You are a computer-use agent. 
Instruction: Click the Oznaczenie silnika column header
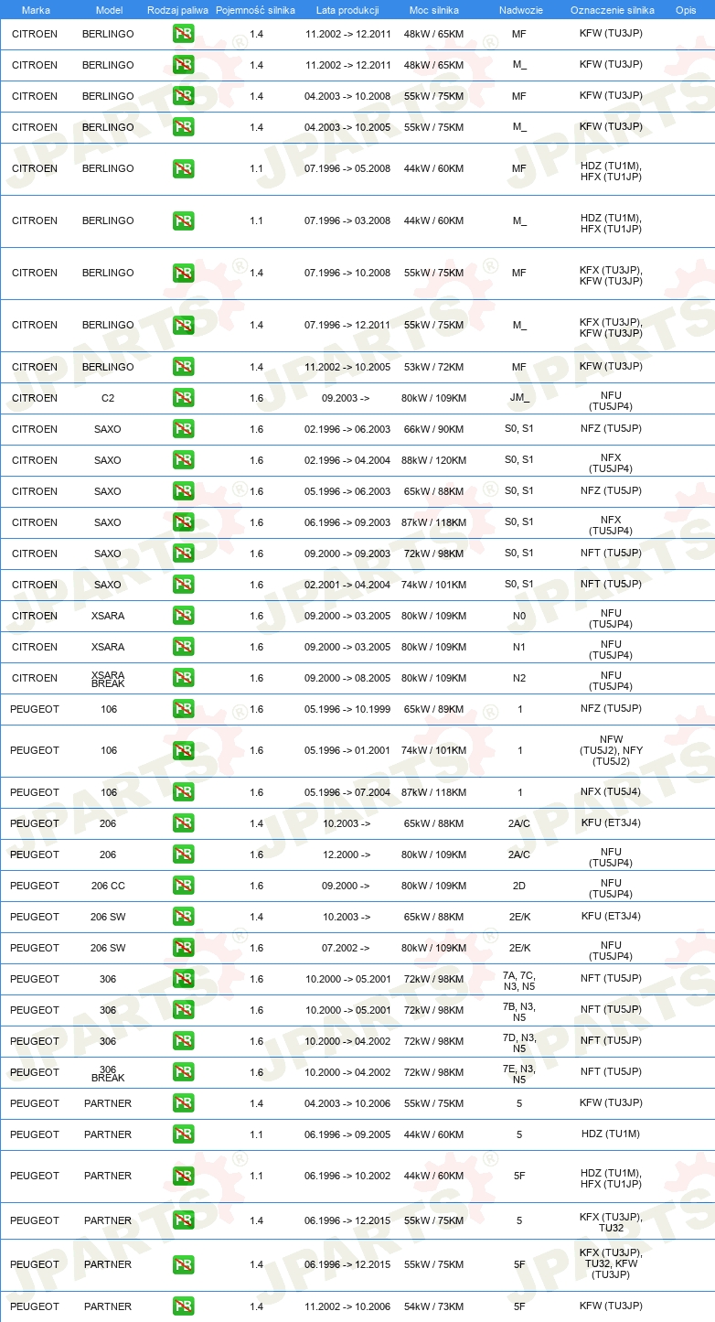[613, 10]
